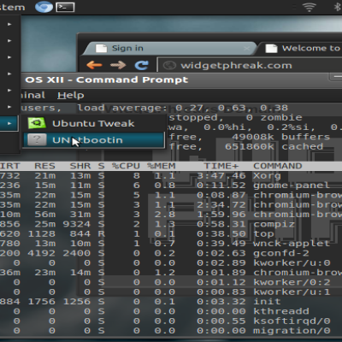Open the Wi-Fi network indicator
The width and height of the screenshot is (342, 342).
310,7
